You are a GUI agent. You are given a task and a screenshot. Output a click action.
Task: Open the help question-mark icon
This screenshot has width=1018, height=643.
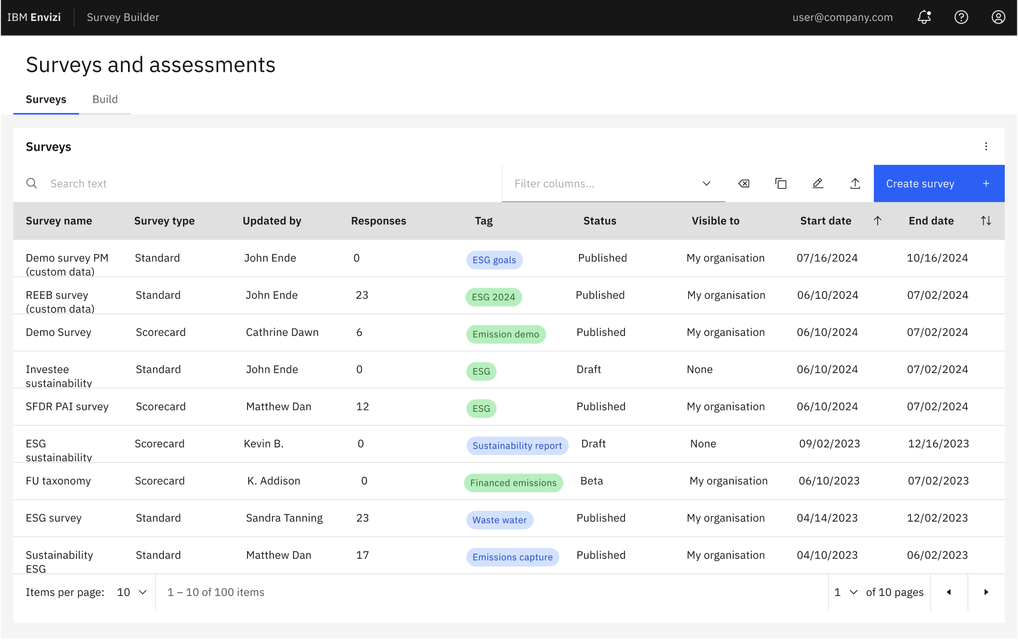point(961,17)
